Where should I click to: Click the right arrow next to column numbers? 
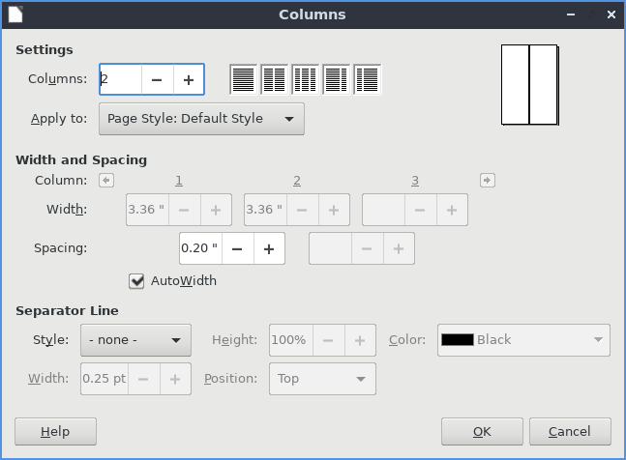(488, 180)
